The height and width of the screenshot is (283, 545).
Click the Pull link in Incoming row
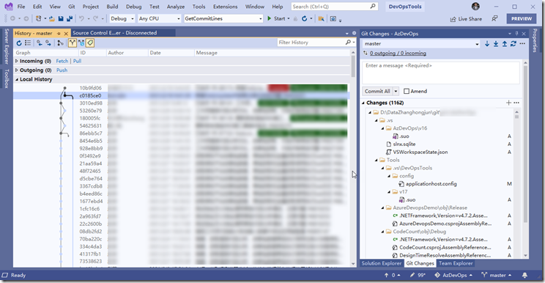(77, 61)
